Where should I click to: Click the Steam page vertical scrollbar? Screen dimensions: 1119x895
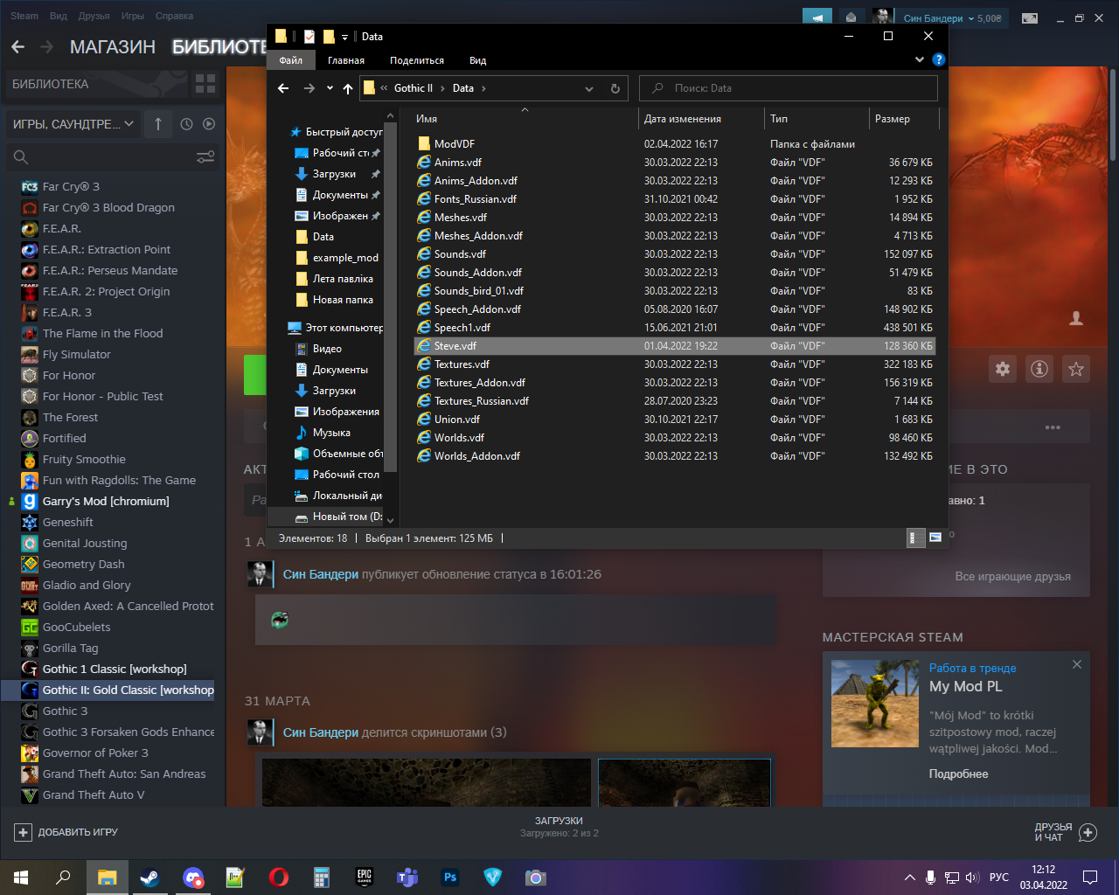click(x=1113, y=114)
